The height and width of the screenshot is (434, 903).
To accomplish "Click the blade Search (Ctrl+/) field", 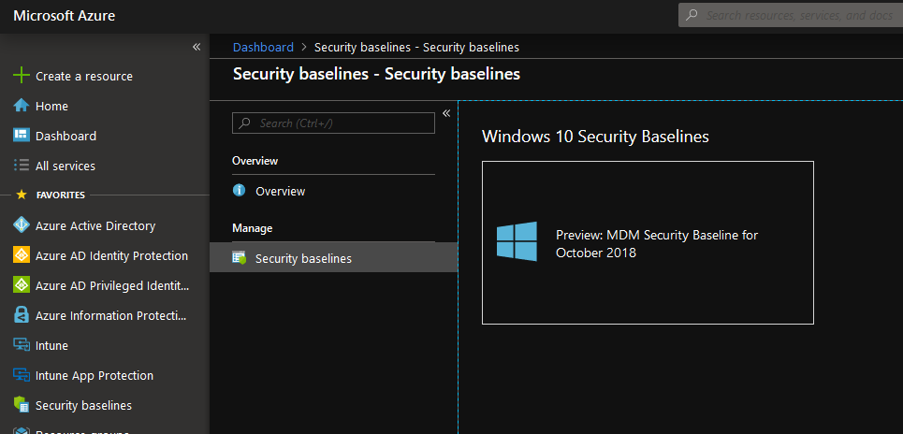I will 333,123.
